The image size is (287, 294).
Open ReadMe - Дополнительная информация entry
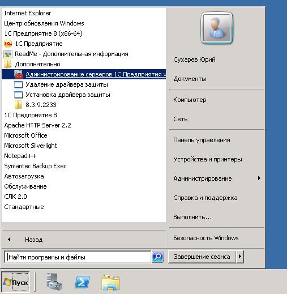point(66,54)
